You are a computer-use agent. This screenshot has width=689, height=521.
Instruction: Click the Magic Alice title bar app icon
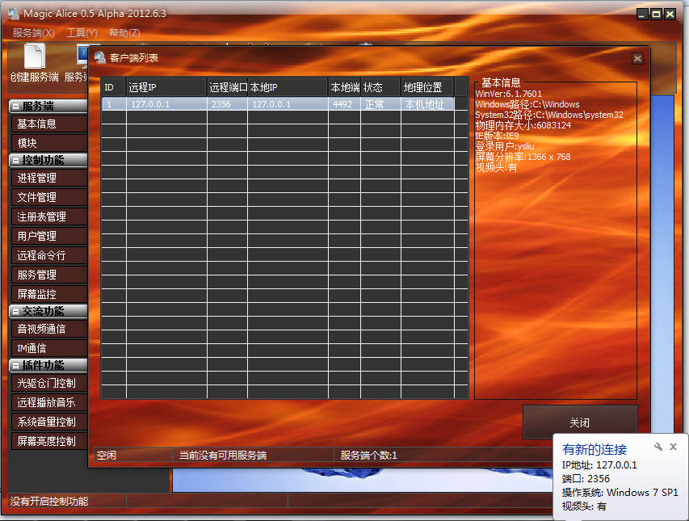(x=13, y=14)
